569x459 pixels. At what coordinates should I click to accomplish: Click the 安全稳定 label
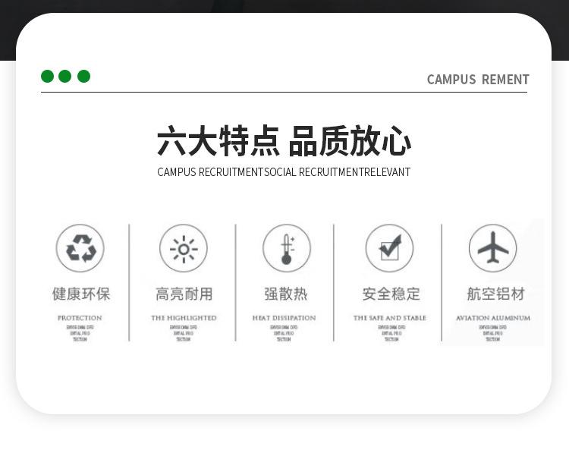390,294
